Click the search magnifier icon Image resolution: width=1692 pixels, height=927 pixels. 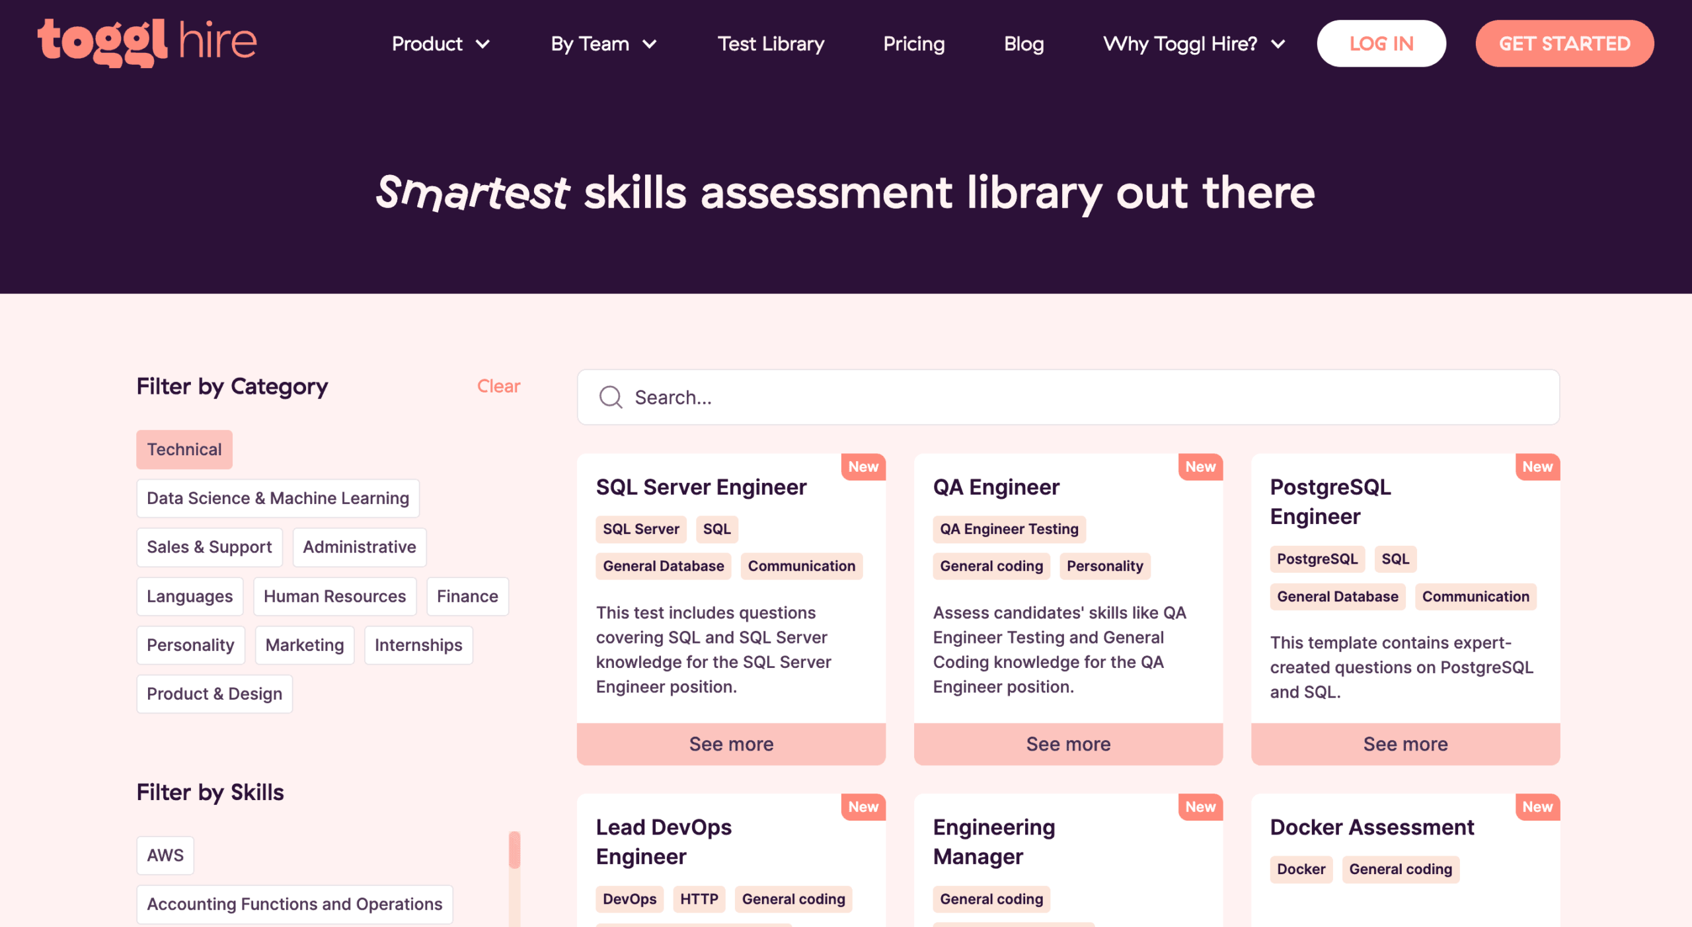(x=611, y=396)
